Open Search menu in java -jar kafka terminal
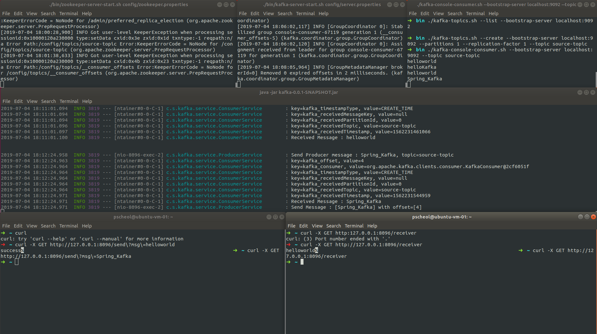 pyautogui.click(x=48, y=101)
